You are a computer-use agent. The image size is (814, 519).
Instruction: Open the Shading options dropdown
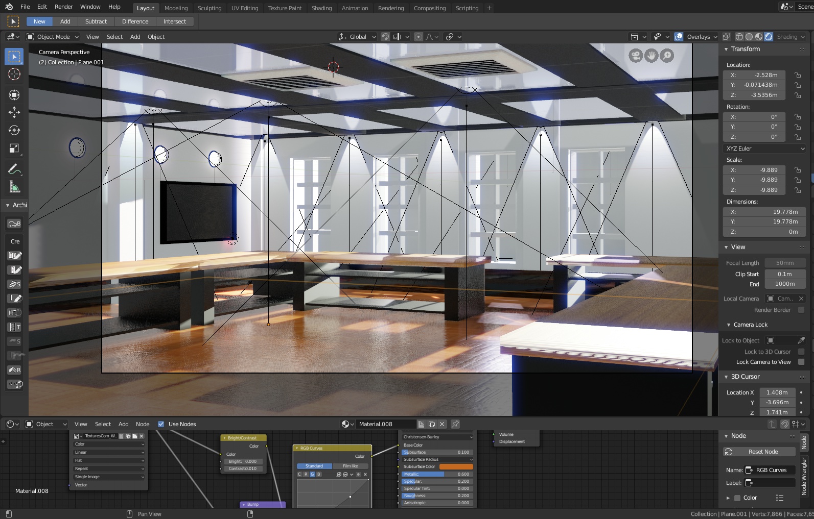coord(790,37)
